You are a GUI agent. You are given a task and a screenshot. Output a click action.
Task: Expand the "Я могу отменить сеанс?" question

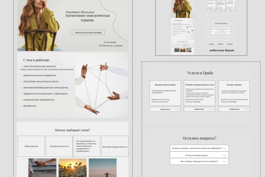199,155
